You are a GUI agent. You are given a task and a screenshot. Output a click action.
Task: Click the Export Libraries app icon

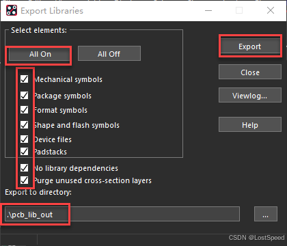click(x=12, y=10)
